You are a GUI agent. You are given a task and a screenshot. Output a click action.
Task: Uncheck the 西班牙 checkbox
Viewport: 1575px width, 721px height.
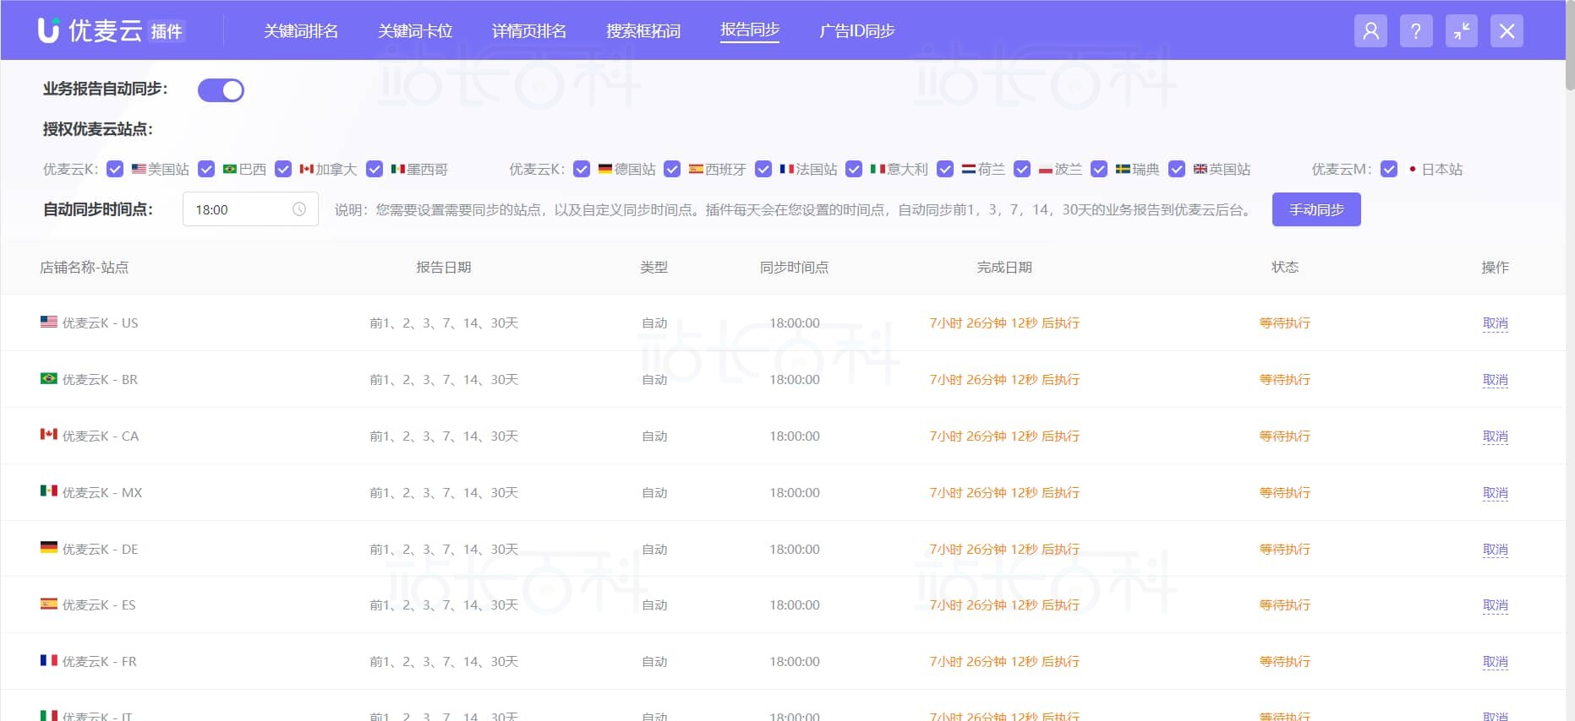(x=672, y=169)
